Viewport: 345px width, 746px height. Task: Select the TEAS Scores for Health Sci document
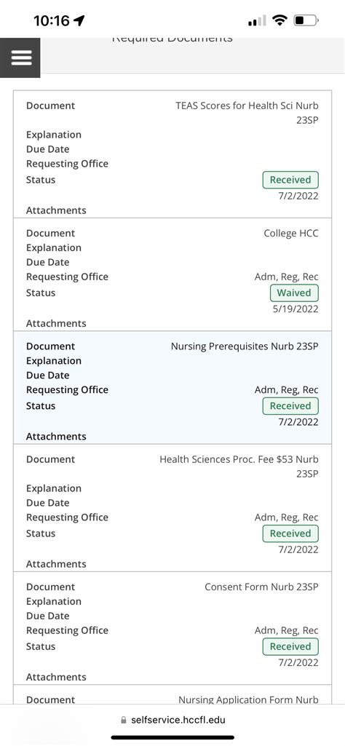(x=172, y=154)
